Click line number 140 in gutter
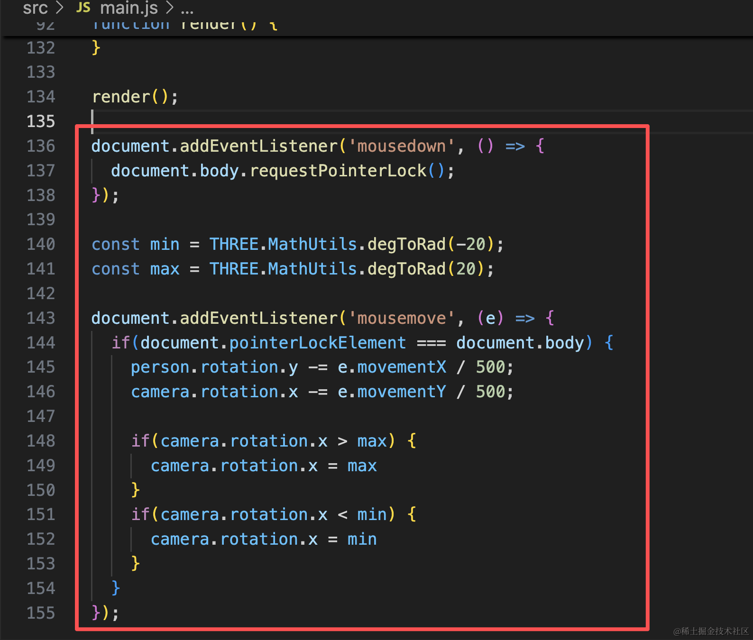Viewport: 753px width, 640px height. 41,244
